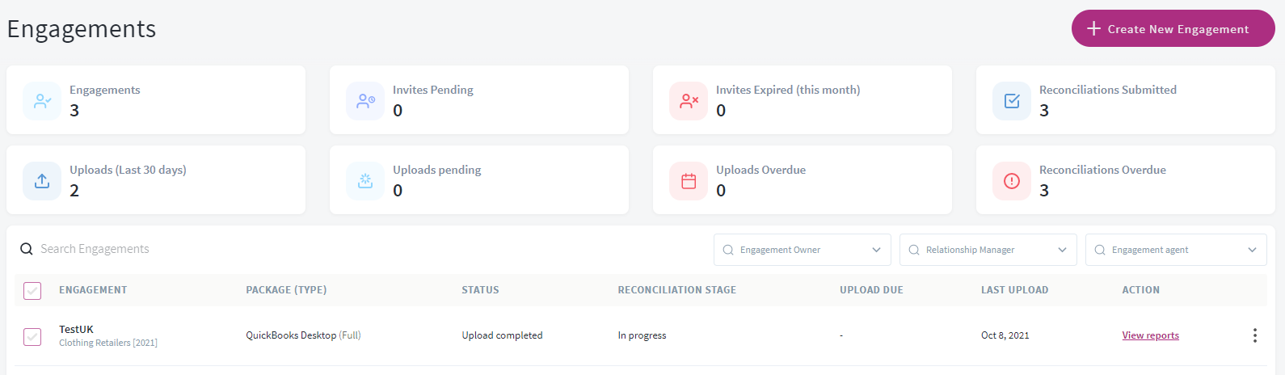Expand the Engagement Owner dropdown

pyautogui.click(x=802, y=250)
